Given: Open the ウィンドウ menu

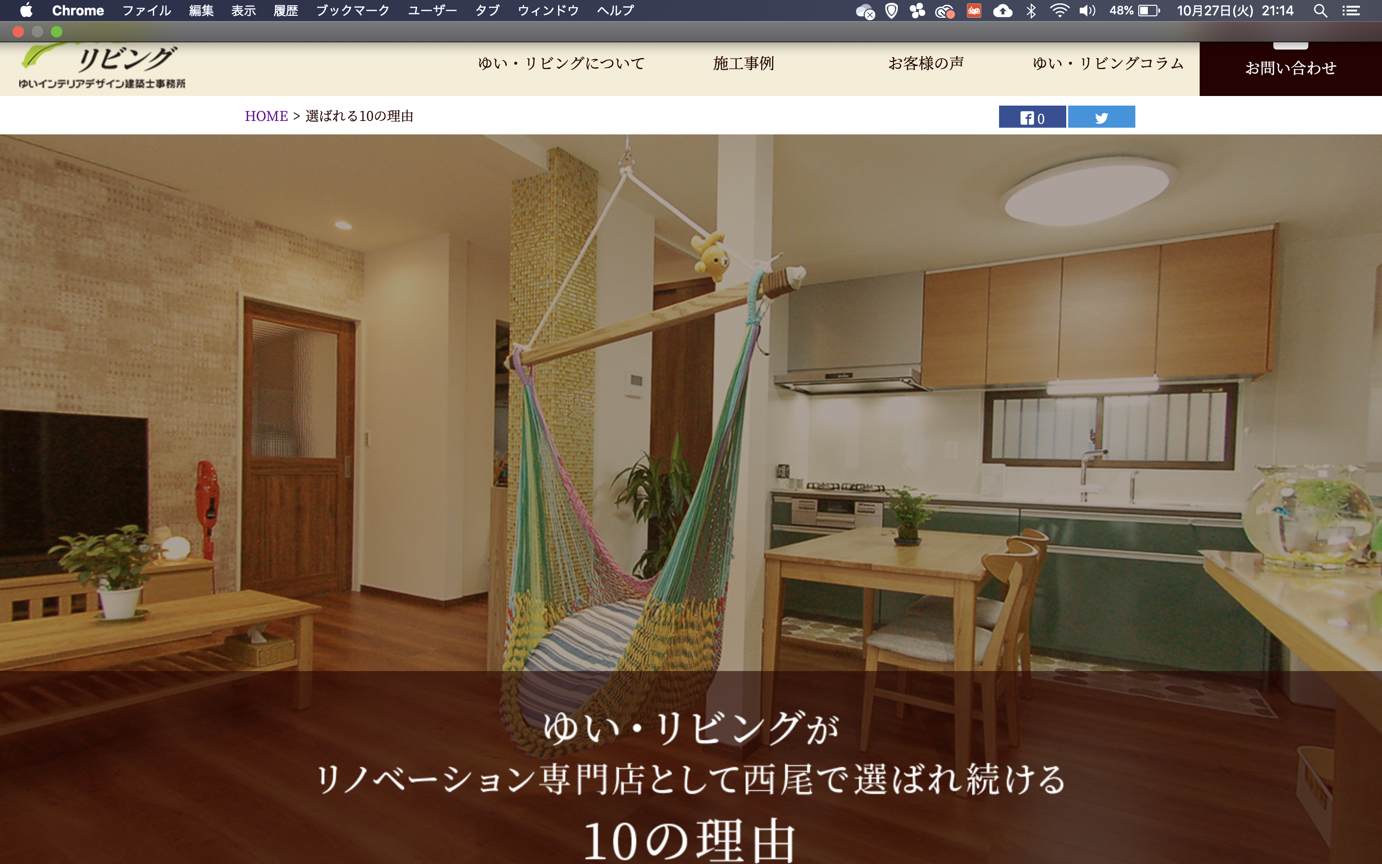Looking at the screenshot, I should 548,10.
